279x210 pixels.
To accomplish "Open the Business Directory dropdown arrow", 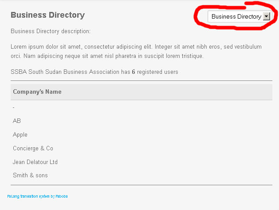I will (x=267, y=16).
